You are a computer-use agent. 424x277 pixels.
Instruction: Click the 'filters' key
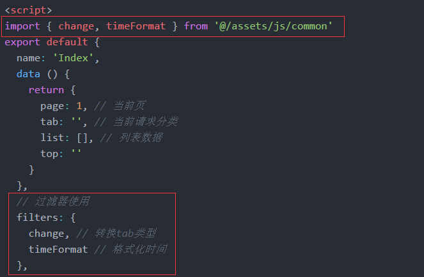click(x=37, y=218)
